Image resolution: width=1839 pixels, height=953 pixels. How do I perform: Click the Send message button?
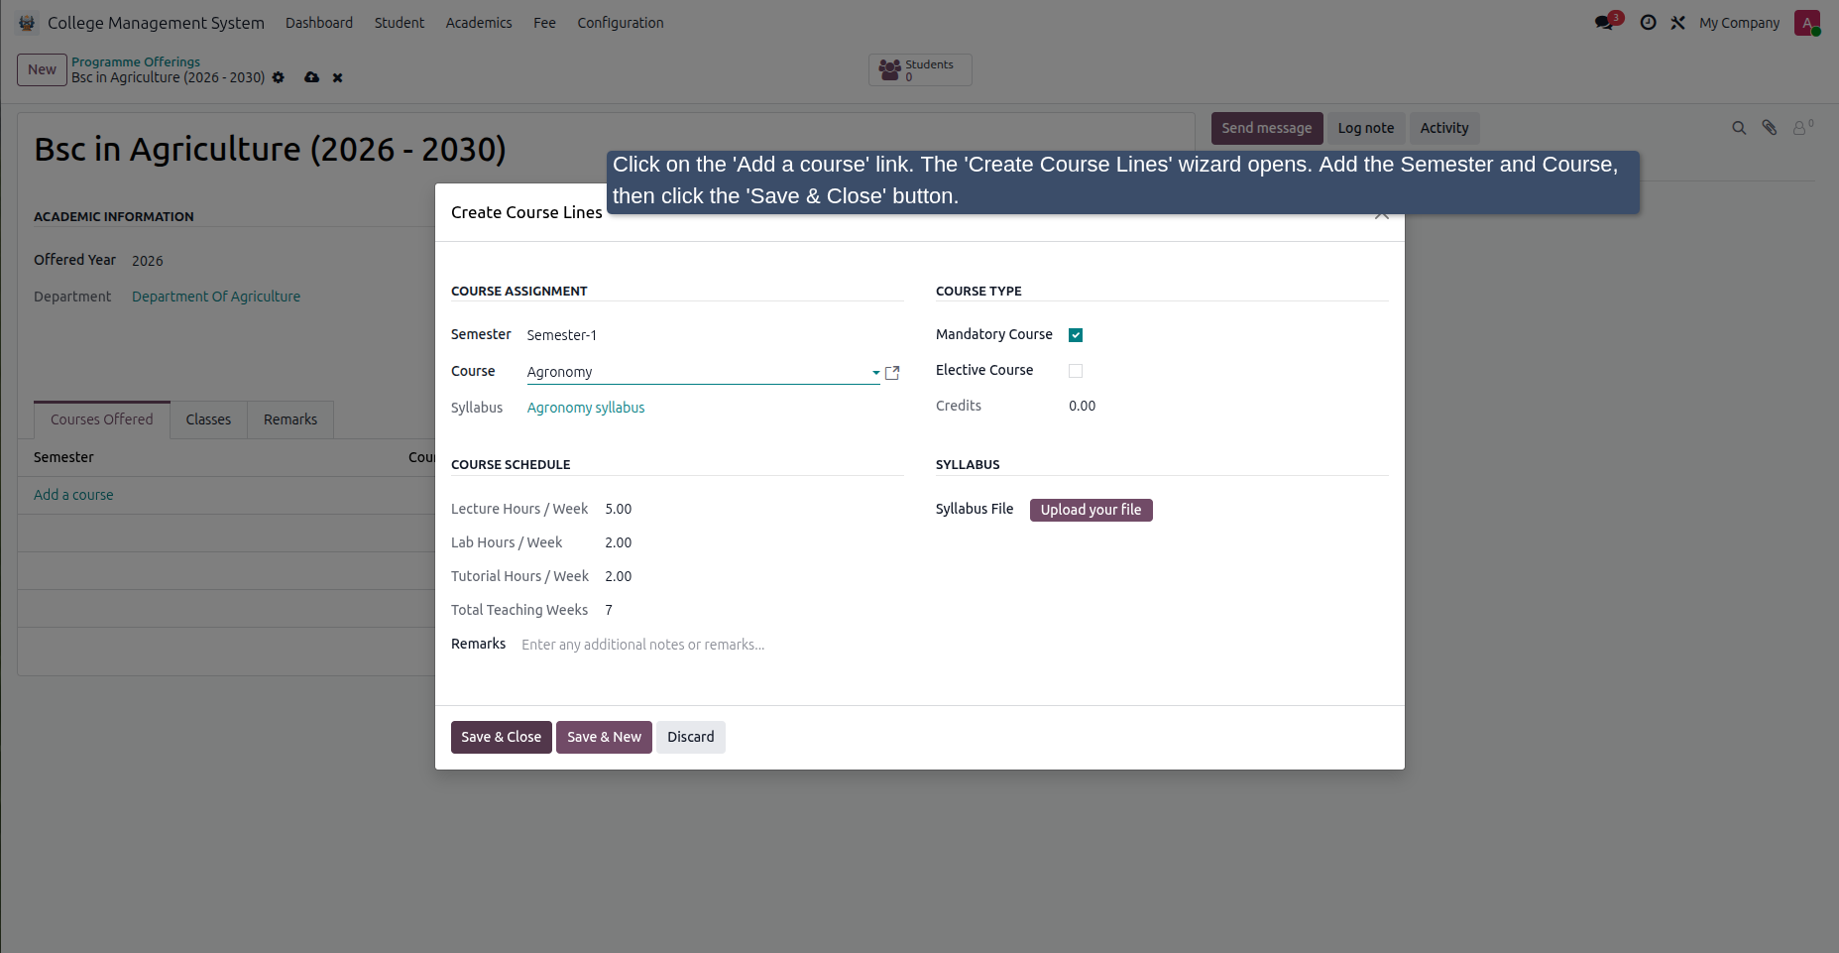point(1267,128)
